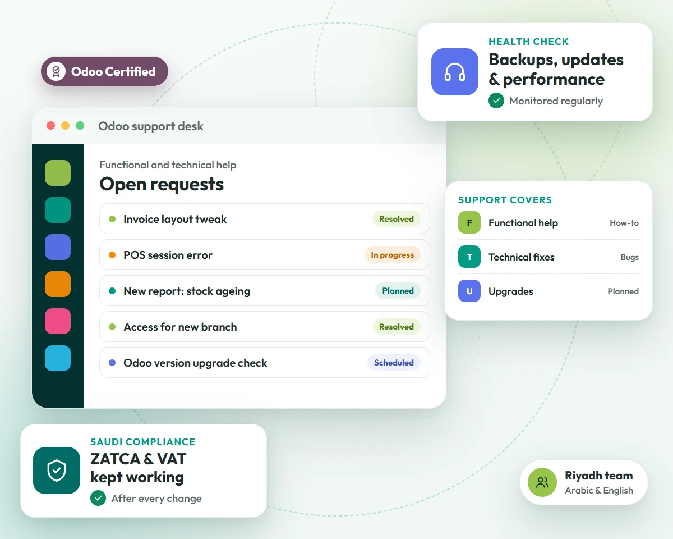Click the orange sidebar app icon
This screenshot has height=539, width=673.
[58, 284]
